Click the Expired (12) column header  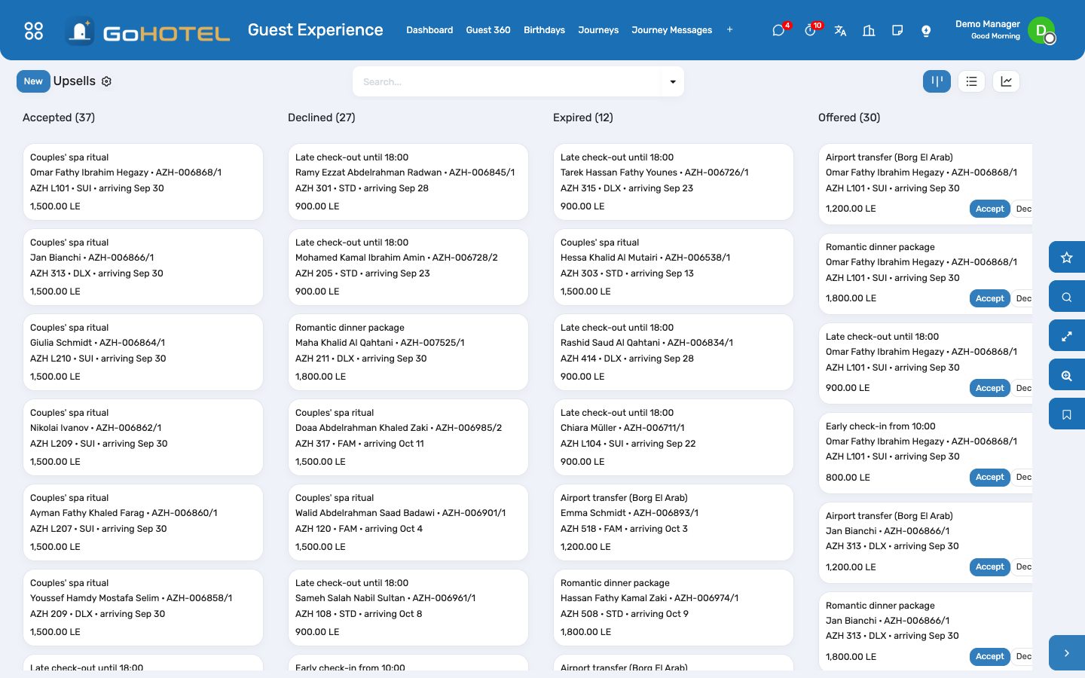[x=583, y=118]
